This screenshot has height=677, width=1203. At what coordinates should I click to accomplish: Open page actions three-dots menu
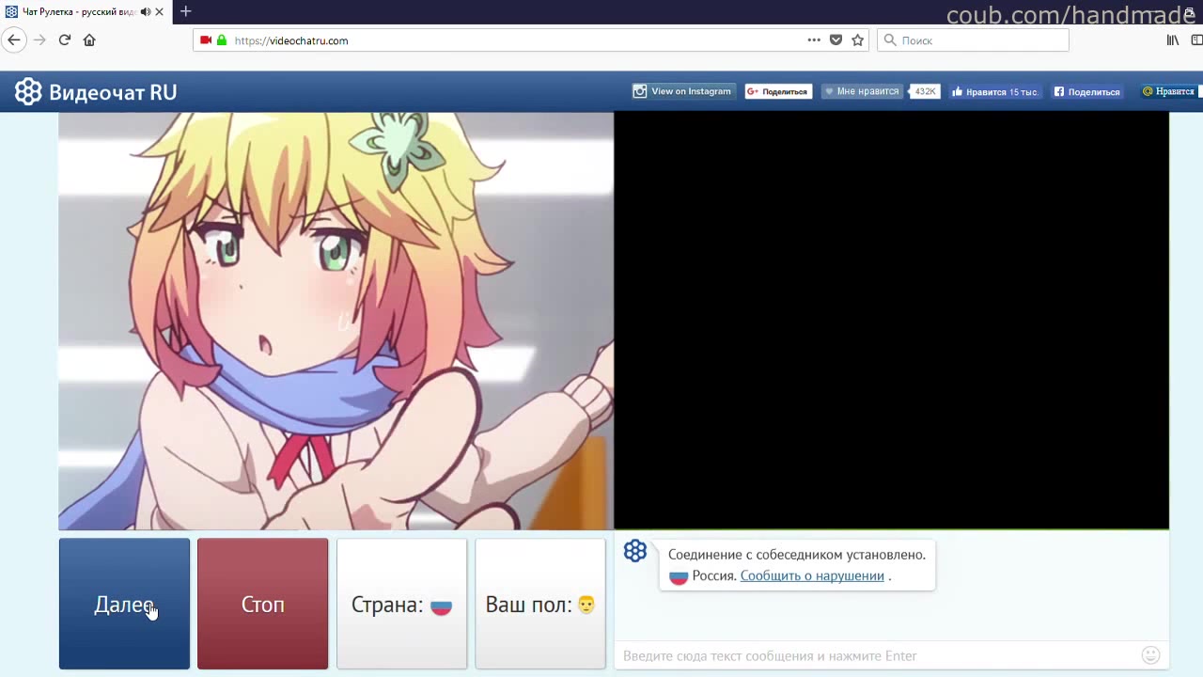[814, 40]
